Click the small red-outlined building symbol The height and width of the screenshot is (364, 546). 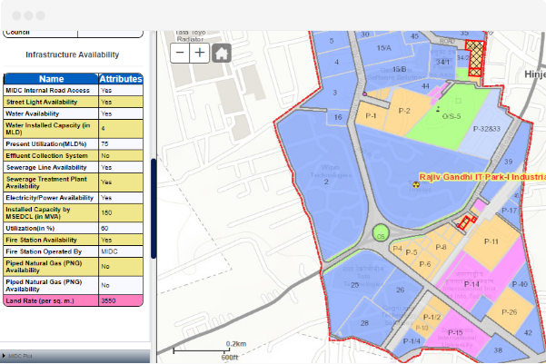466,221
